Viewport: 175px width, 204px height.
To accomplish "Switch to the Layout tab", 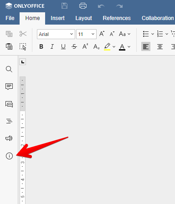I will click(x=84, y=18).
